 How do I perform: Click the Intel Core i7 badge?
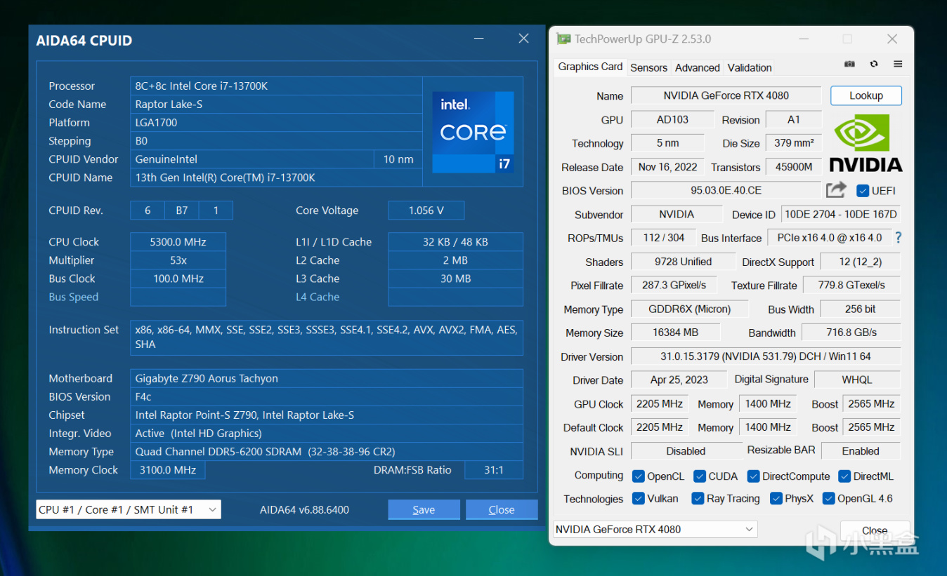pyautogui.click(x=473, y=132)
